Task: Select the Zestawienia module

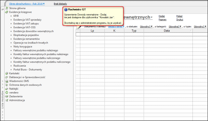Action: point(16,96)
